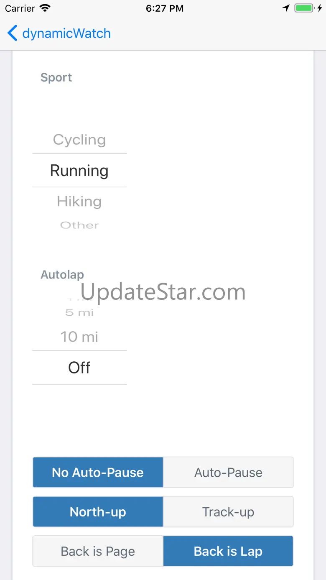
Task: Select North-up map orientation
Action: (x=98, y=512)
